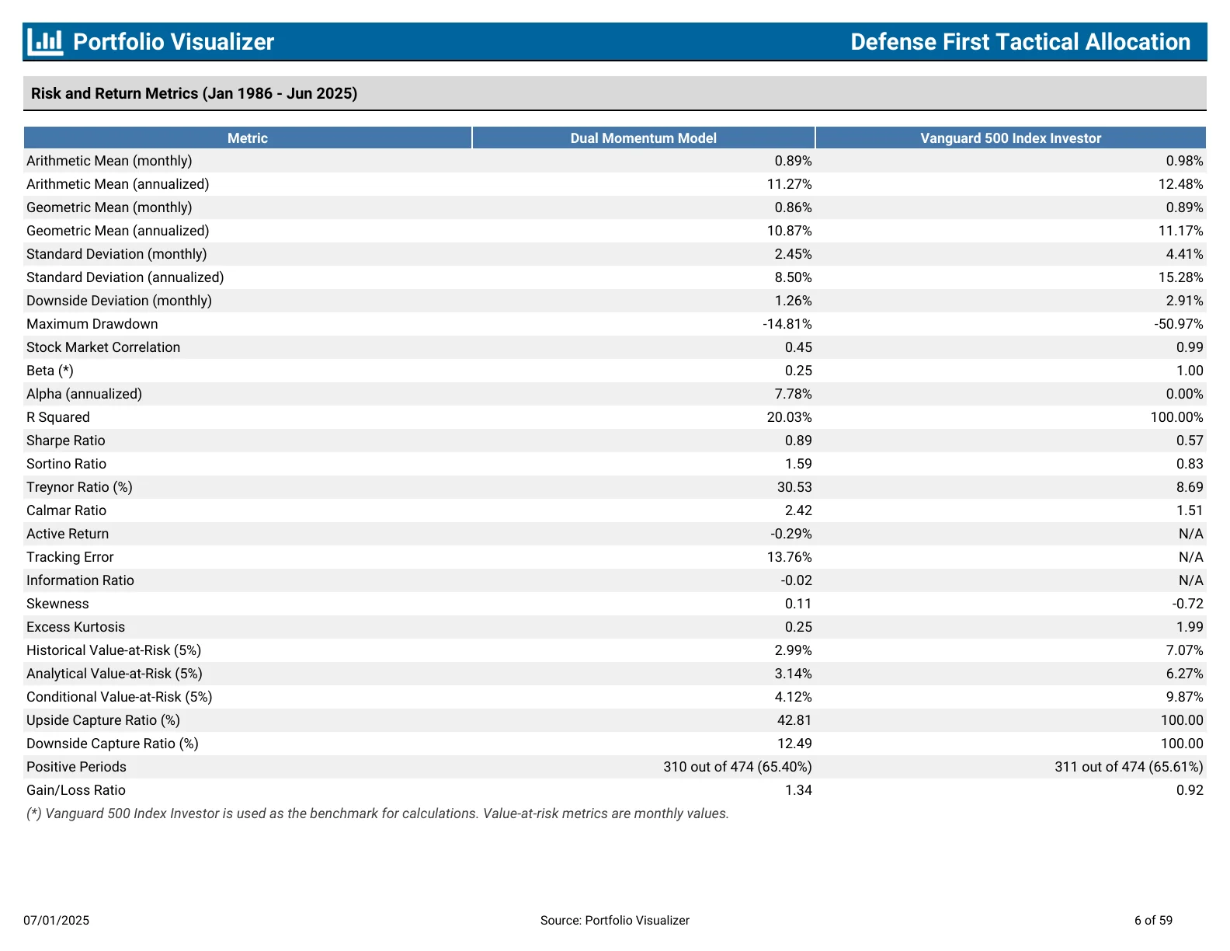The height and width of the screenshot is (951, 1230).
Task: Select the Standard Deviation (monthly) row label
Action: tap(116, 254)
